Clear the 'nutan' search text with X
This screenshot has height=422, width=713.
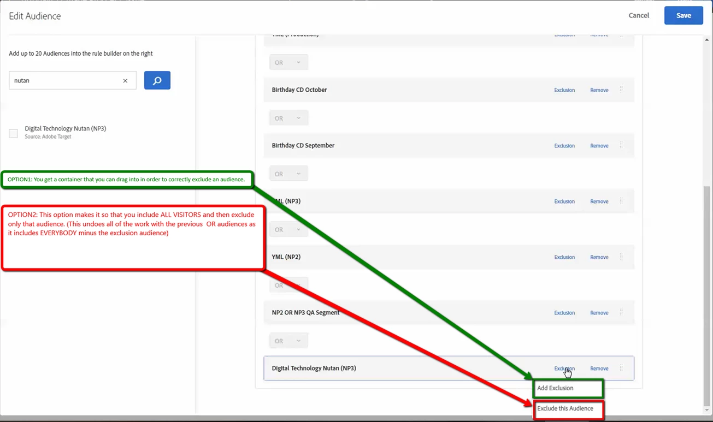pos(125,81)
